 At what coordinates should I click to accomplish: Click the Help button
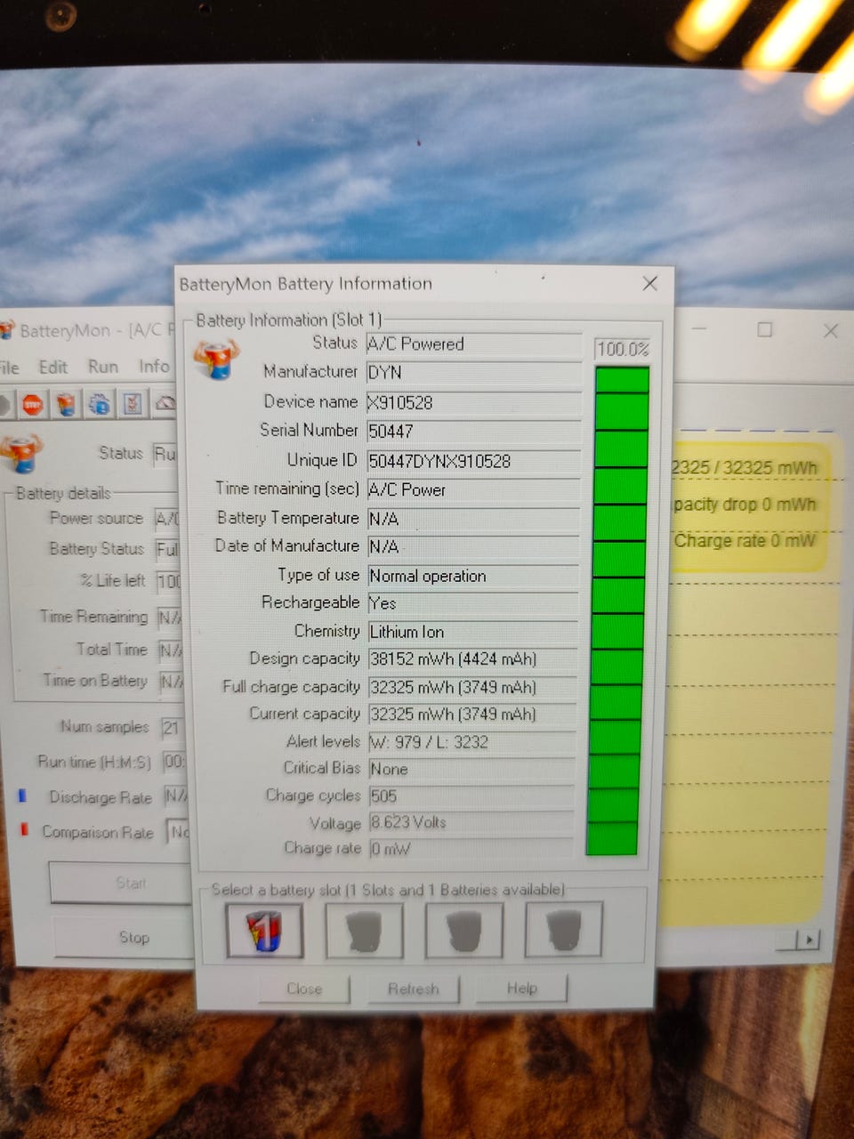pos(521,988)
